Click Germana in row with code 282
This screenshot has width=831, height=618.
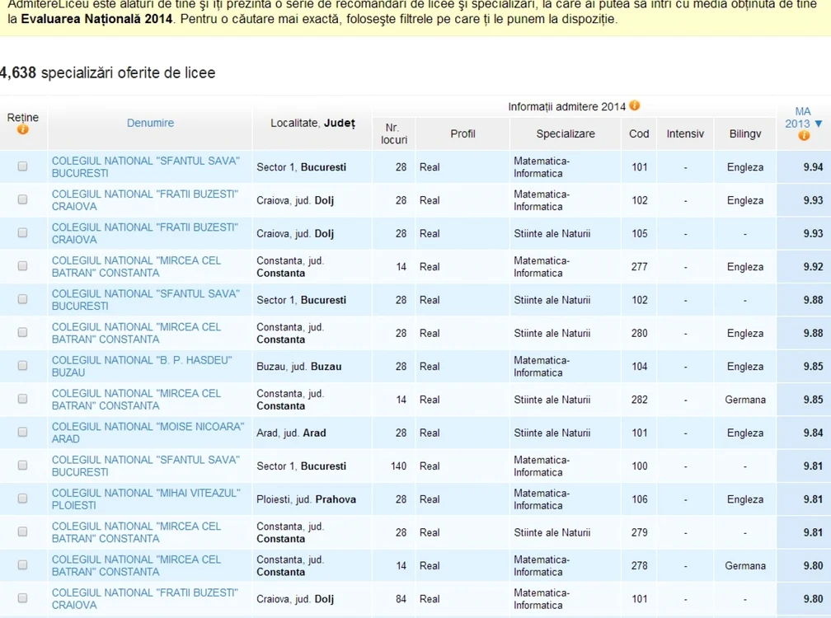pyautogui.click(x=745, y=400)
